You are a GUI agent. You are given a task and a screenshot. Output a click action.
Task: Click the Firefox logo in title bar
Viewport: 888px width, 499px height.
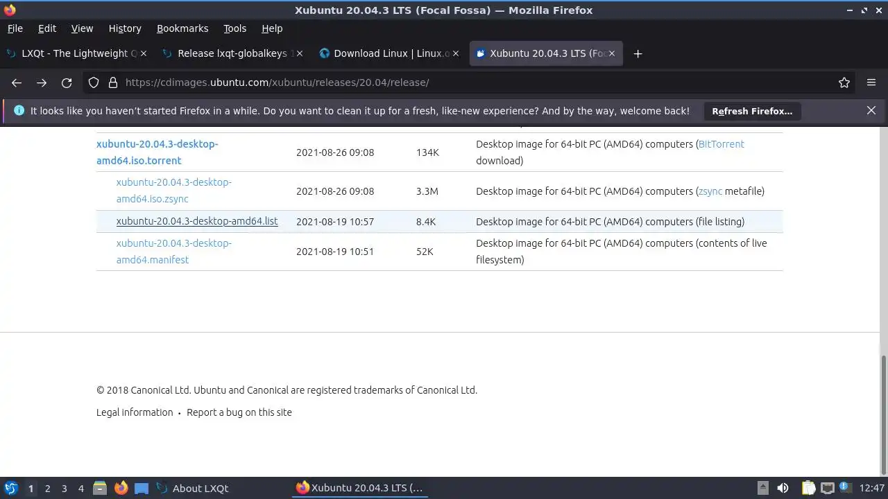point(9,10)
